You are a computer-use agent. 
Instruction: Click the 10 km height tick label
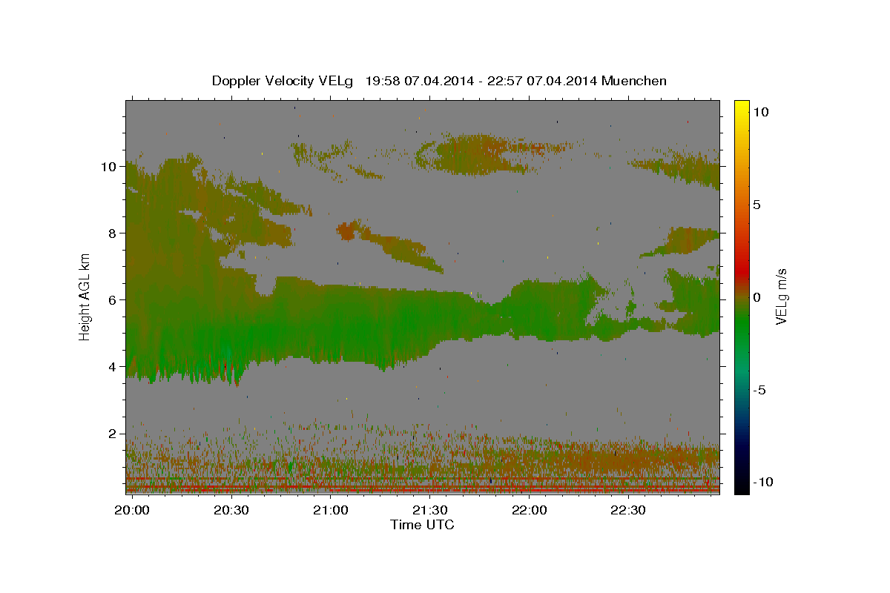point(109,166)
